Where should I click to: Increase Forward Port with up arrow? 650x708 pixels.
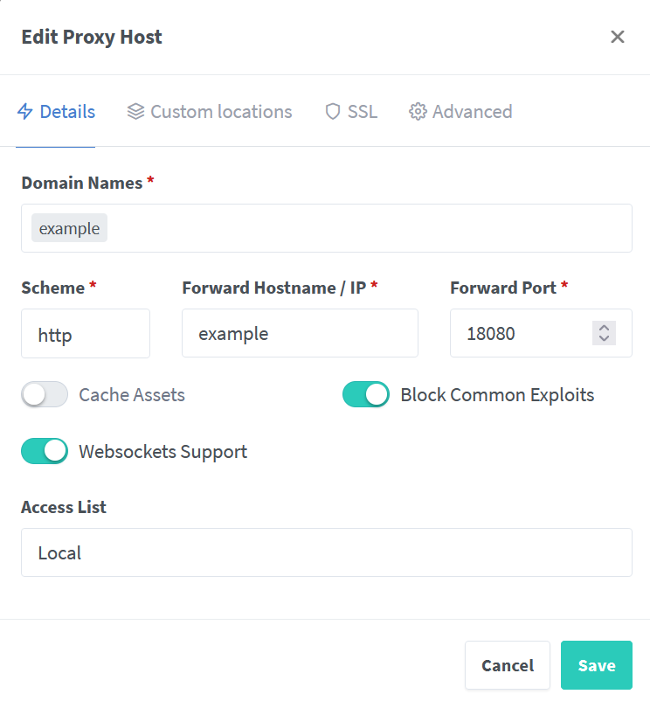point(604,328)
